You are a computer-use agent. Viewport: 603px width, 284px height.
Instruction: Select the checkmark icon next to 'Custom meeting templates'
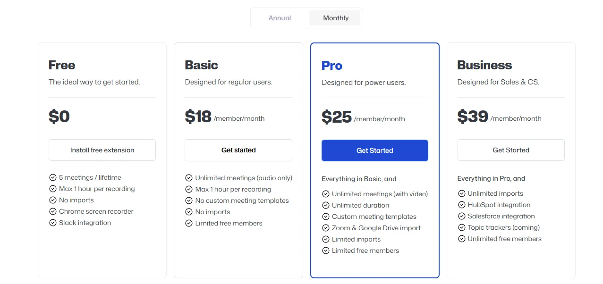325,217
